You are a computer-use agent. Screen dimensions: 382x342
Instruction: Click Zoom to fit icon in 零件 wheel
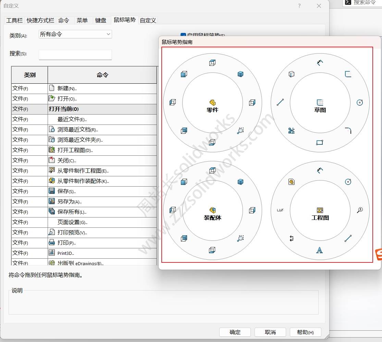[x=241, y=130]
